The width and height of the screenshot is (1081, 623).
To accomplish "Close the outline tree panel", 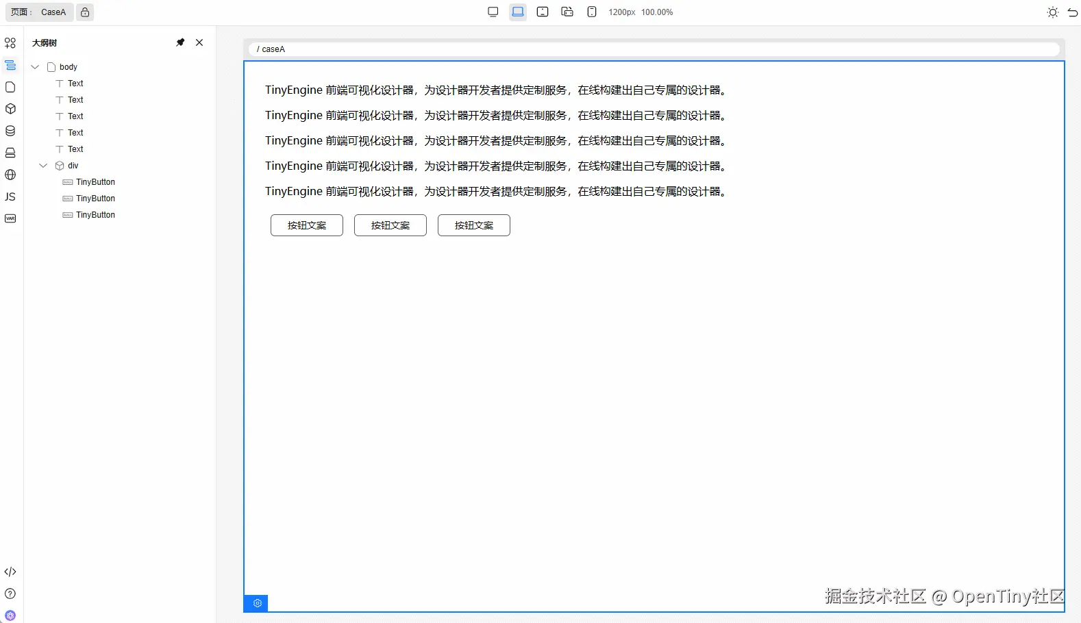I will pyautogui.click(x=199, y=42).
